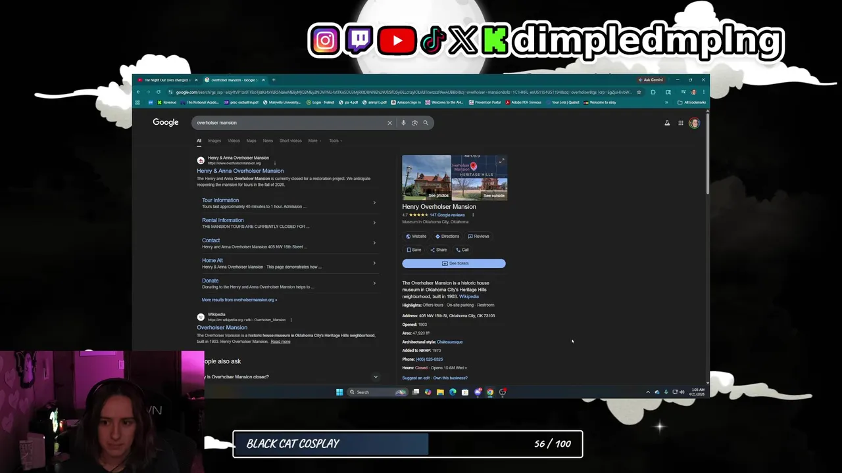
Task: Submit search with the magnifier icon
Action: click(426, 123)
